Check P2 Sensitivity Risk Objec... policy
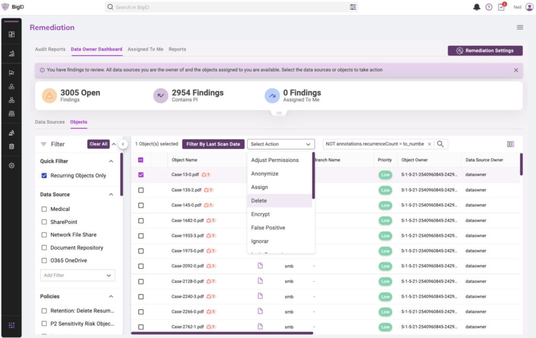The width and height of the screenshot is (536, 338). point(44,324)
